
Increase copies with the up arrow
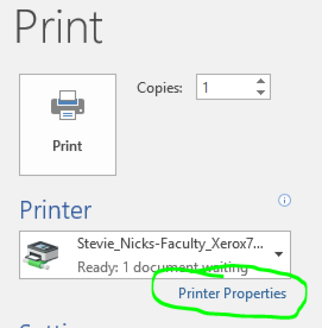tap(261, 81)
